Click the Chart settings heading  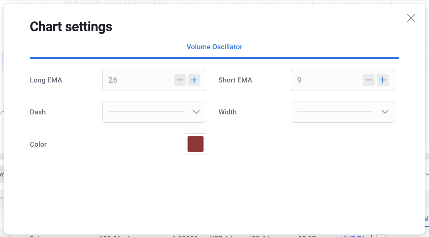[71, 27]
